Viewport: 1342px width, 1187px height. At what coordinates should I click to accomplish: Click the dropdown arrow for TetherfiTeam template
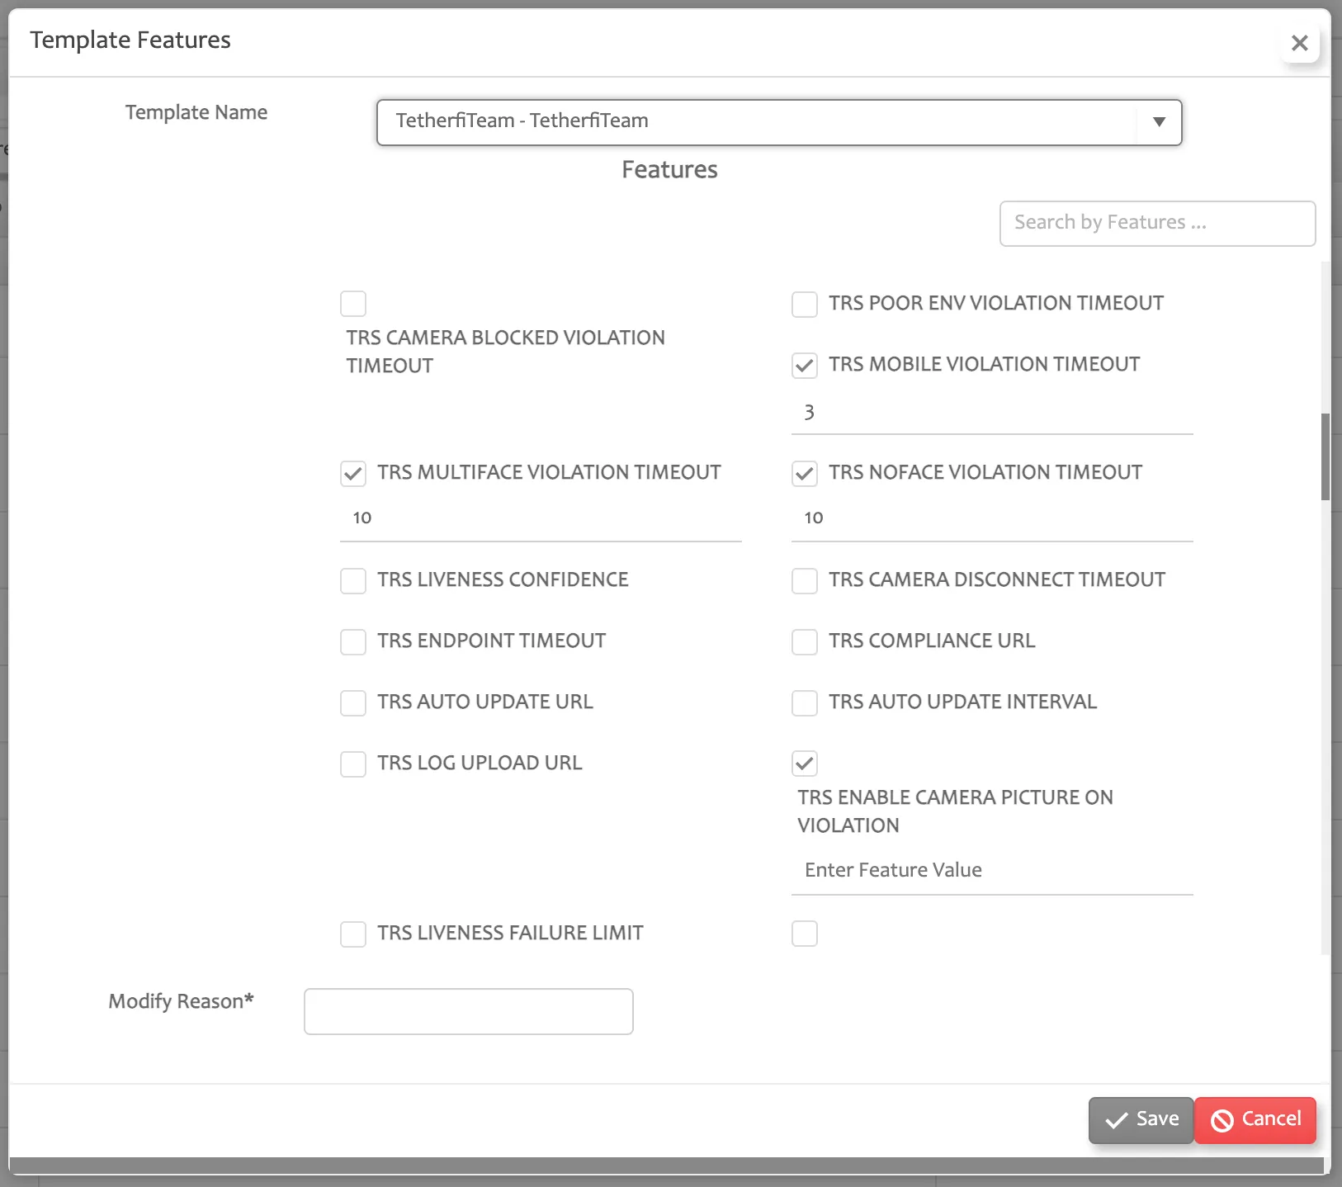click(x=1159, y=122)
